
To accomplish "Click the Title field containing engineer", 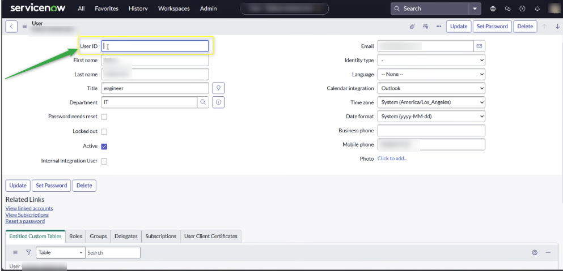I will coord(155,88).
